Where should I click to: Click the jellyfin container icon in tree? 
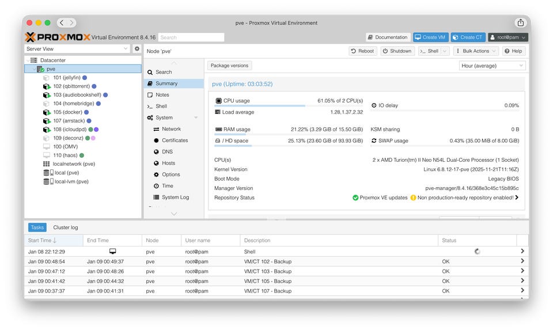(x=47, y=77)
